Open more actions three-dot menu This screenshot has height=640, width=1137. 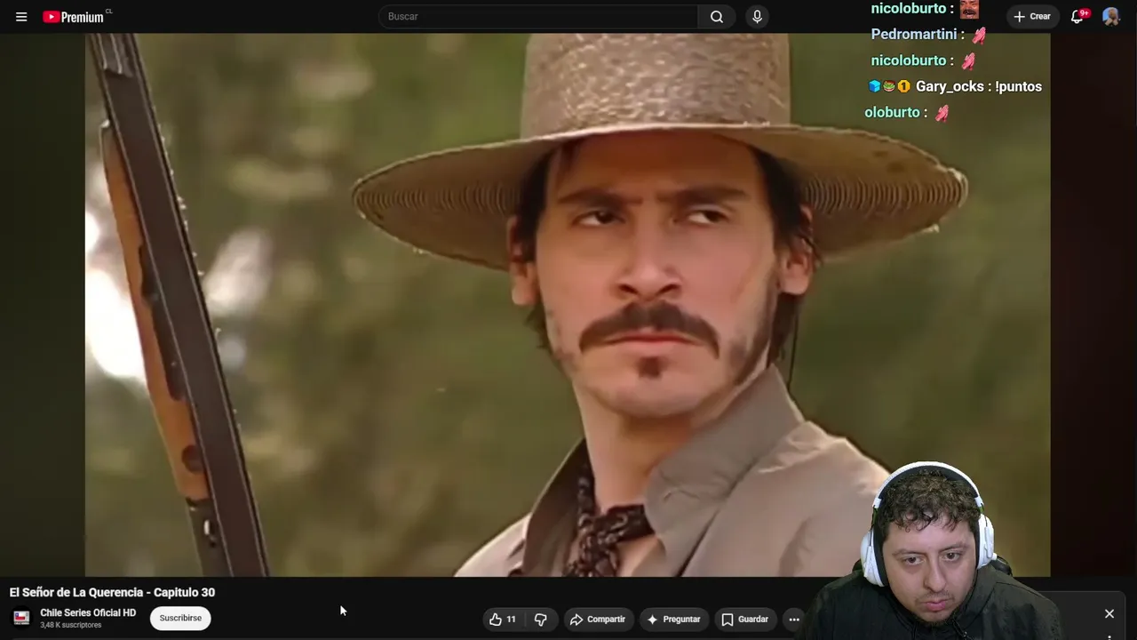click(794, 620)
